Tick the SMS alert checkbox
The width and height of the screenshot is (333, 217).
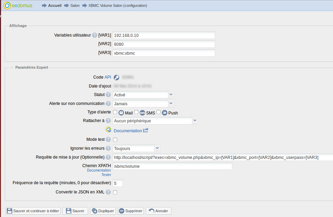[136, 112]
